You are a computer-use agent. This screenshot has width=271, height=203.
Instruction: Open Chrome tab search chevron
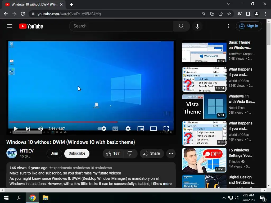[x=228, y=4]
